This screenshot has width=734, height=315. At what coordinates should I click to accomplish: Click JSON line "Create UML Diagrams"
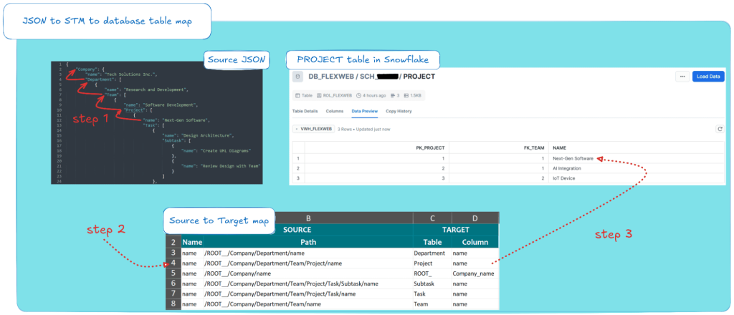[x=216, y=150]
